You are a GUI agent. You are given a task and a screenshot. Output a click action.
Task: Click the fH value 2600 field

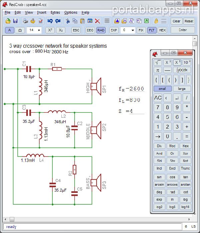tap(136, 89)
